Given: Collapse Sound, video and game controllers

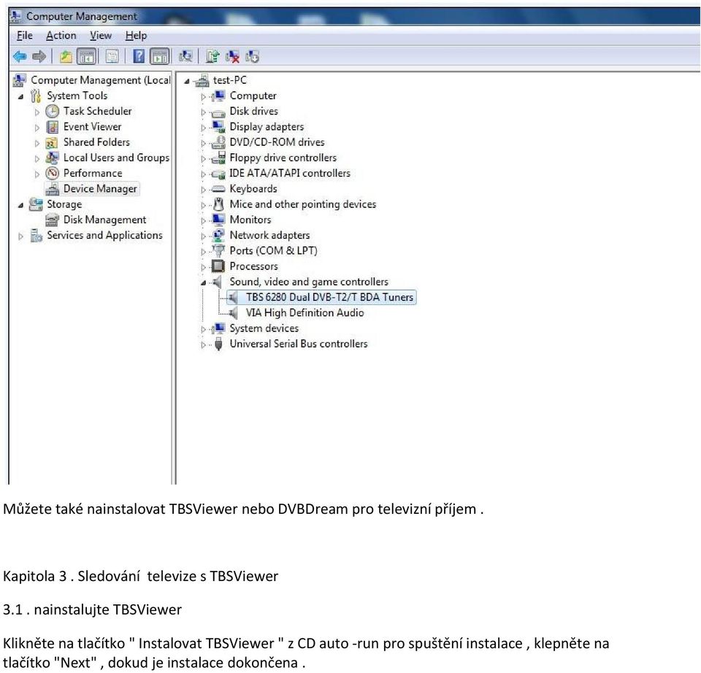Looking at the screenshot, I should pos(204,283).
